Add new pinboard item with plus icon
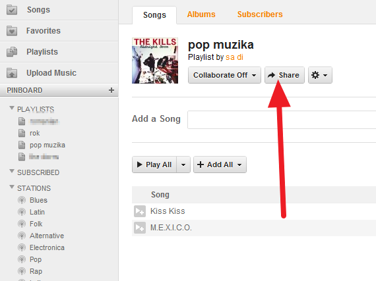Image resolution: width=376 pixels, height=281 pixels. [111, 90]
